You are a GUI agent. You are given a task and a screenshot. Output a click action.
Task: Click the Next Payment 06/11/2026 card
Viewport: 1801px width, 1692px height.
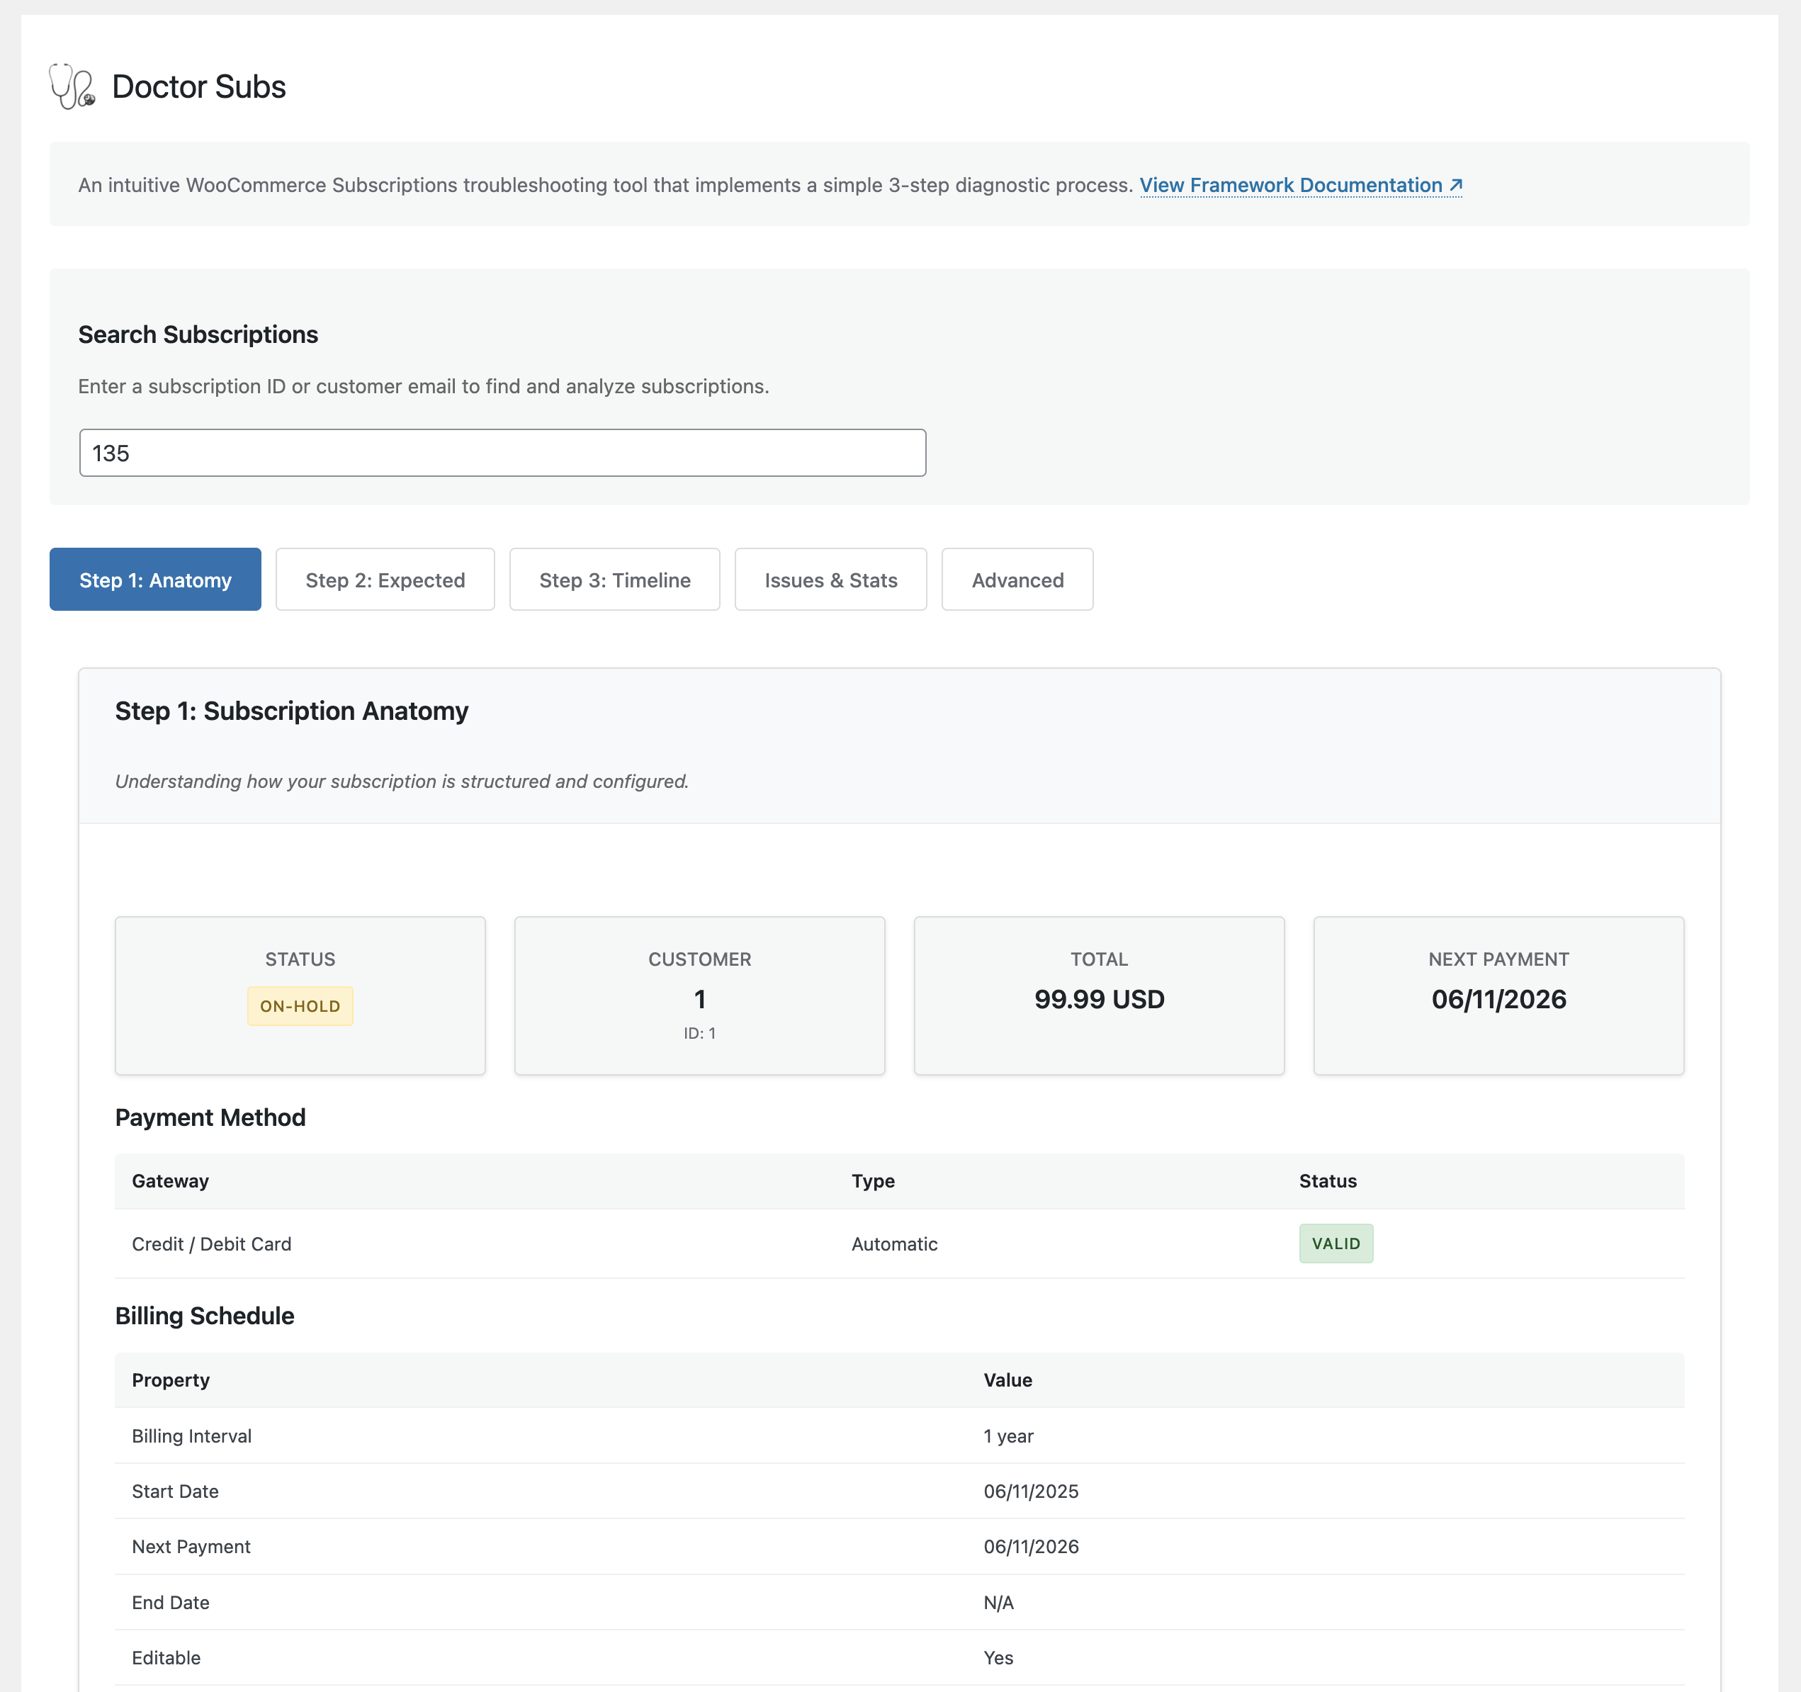tap(1498, 996)
